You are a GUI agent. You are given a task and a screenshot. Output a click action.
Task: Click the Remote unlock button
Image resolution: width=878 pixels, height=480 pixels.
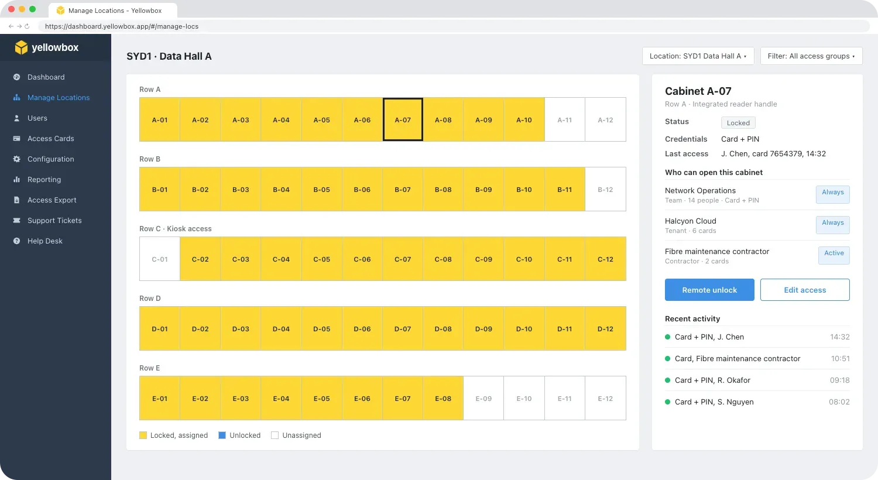click(x=709, y=290)
